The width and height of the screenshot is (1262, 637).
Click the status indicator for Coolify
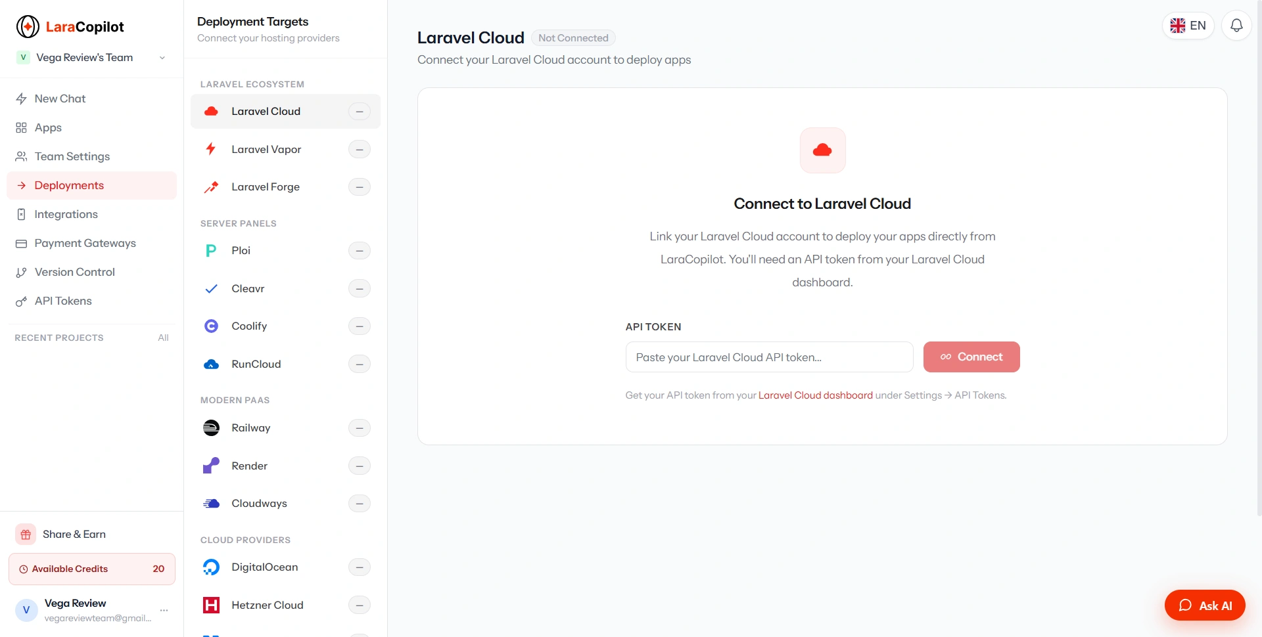click(360, 326)
